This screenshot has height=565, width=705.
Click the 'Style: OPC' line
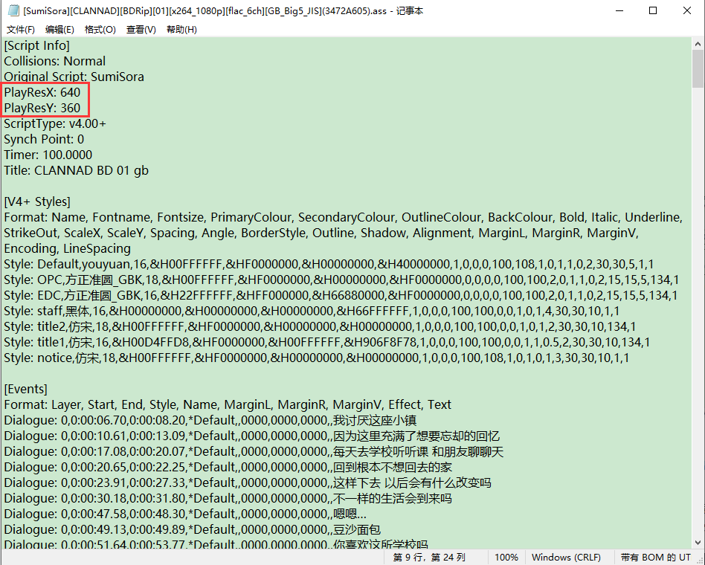(x=341, y=280)
